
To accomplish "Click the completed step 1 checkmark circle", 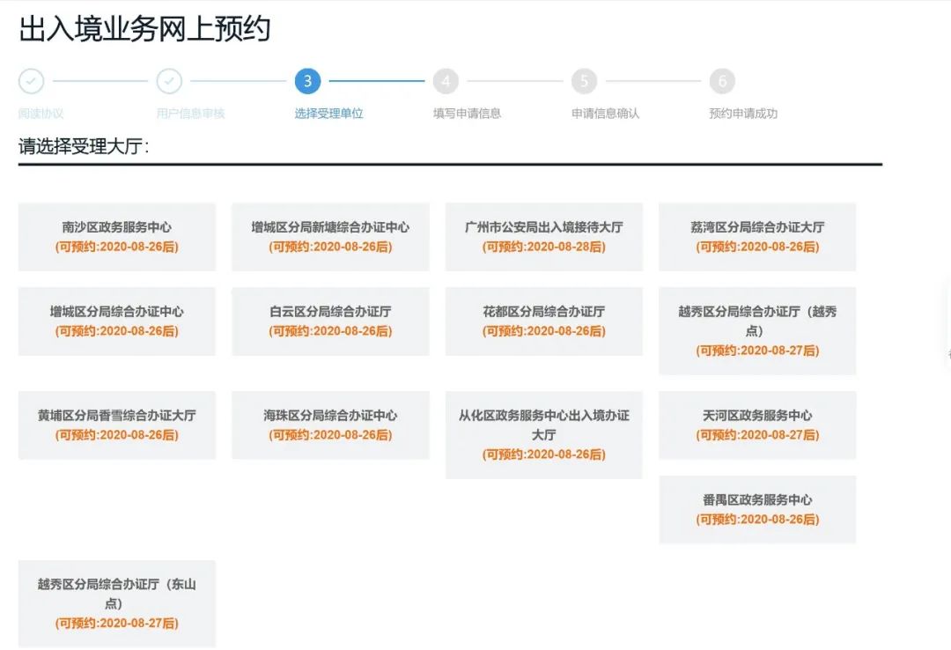I will point(31,82).
